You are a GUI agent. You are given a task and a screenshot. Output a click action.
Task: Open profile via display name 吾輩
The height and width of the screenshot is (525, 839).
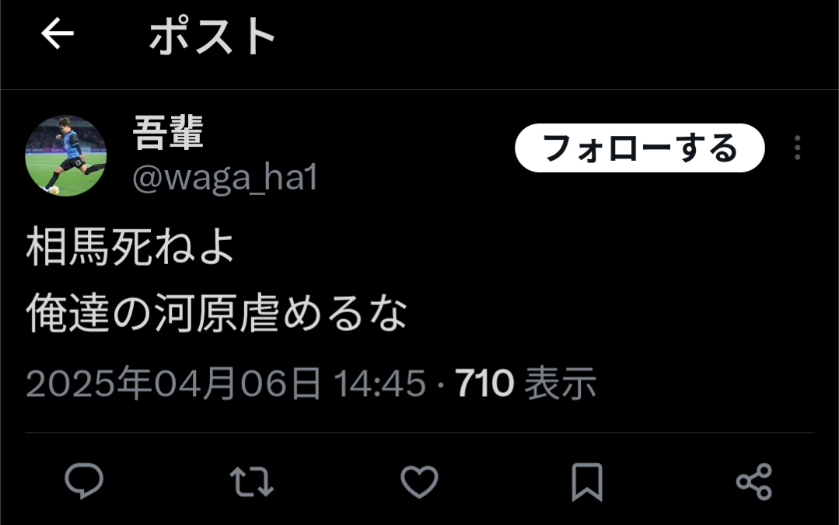point(168,133)
